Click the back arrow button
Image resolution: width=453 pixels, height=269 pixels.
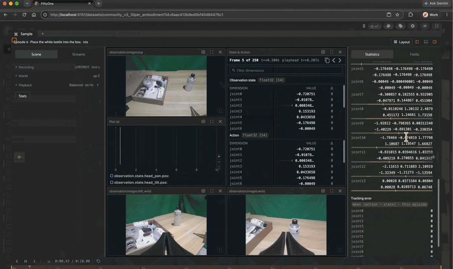coord(19,157)
